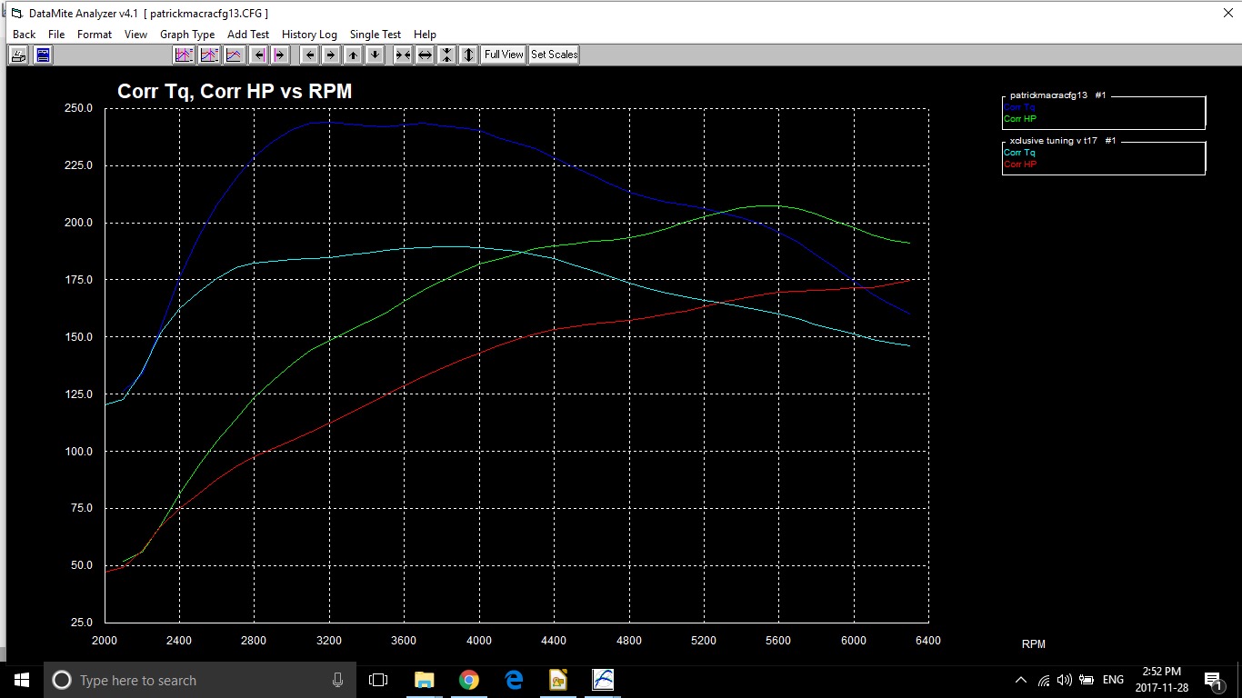This screenshot has width=1242, height=698.
Task: Click the RPM axis label
Action: coord(1034,644)
